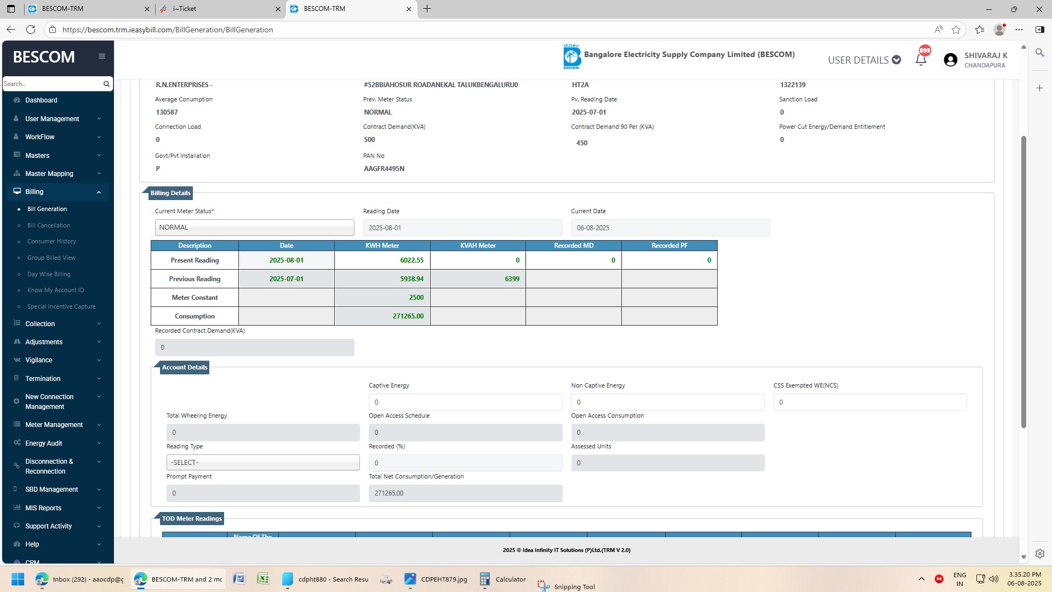Open the Dashboard sidebar item
1052x592 pixels.
(x=41, y=100)
